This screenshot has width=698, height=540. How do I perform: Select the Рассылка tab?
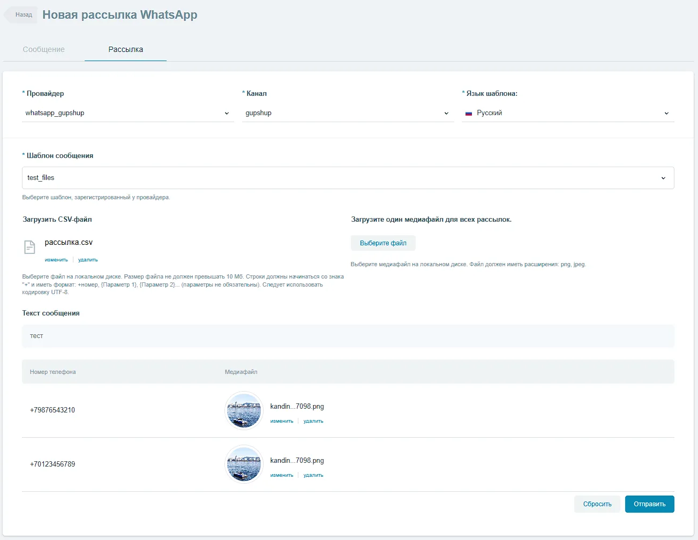pos(125,49)
